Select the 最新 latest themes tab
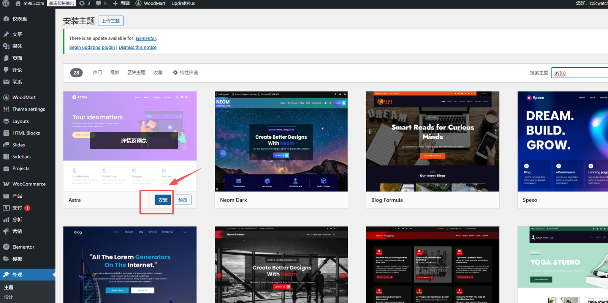 (114, 73)
